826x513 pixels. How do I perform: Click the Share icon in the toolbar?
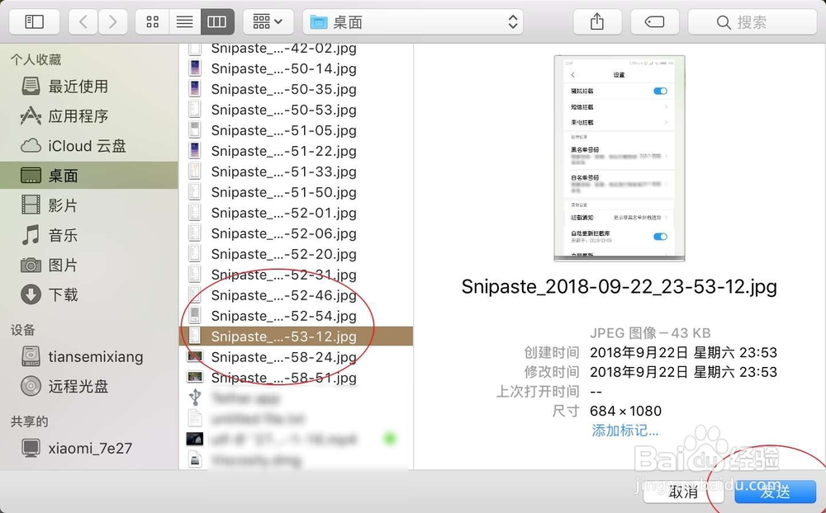(x=597, y=21)
